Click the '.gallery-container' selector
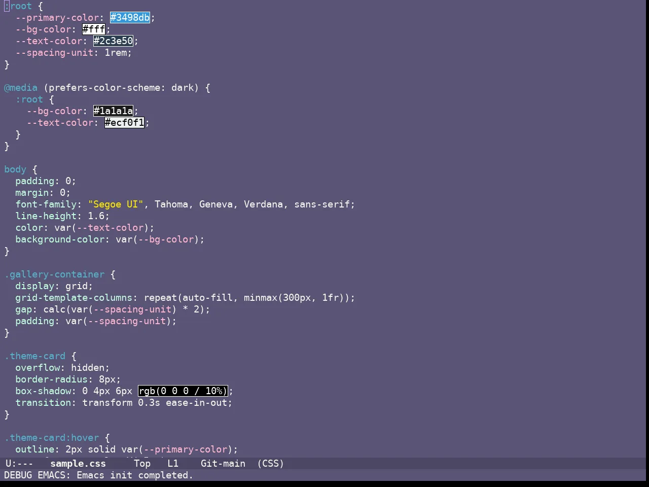 click(x=54, y=274)
